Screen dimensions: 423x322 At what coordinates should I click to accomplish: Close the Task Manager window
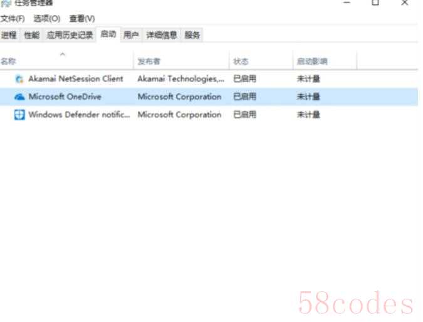404,3
